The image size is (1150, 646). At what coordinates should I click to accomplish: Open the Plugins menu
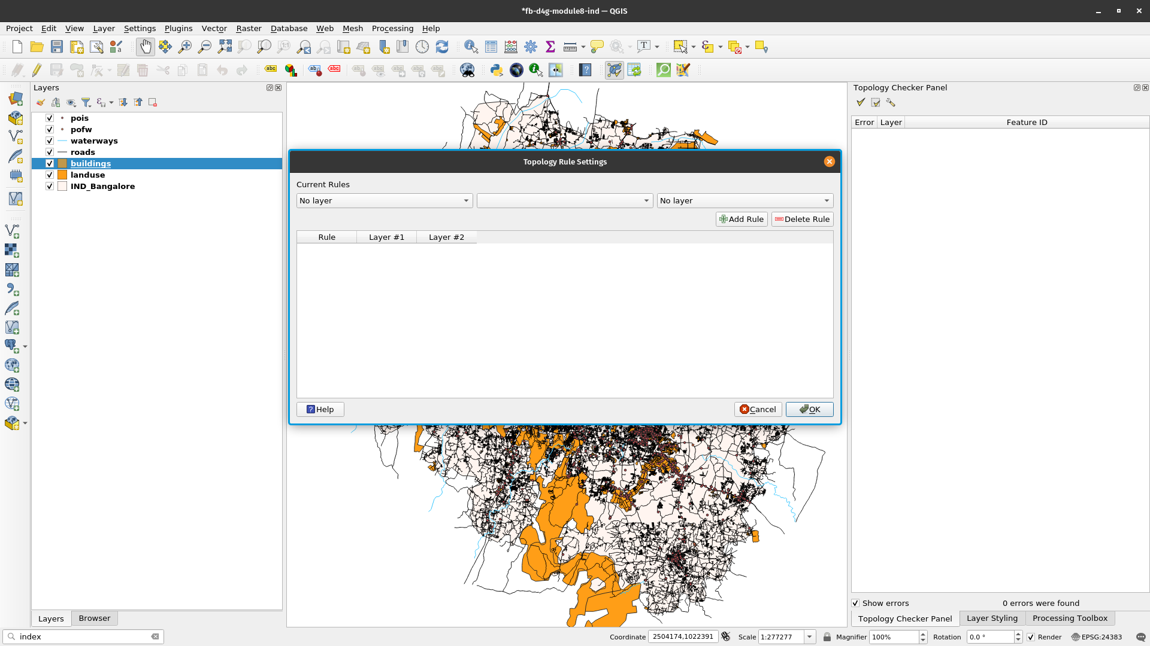(178, 28)
